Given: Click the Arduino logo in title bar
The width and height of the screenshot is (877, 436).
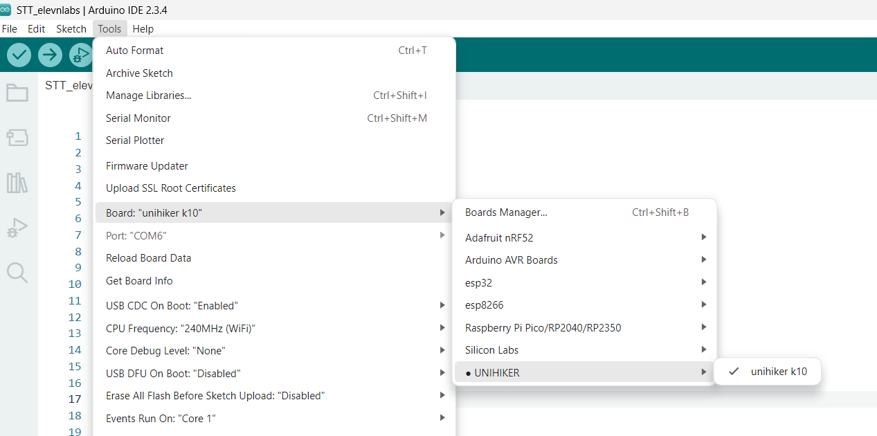Looking at the screenshot, I should 6,10.
